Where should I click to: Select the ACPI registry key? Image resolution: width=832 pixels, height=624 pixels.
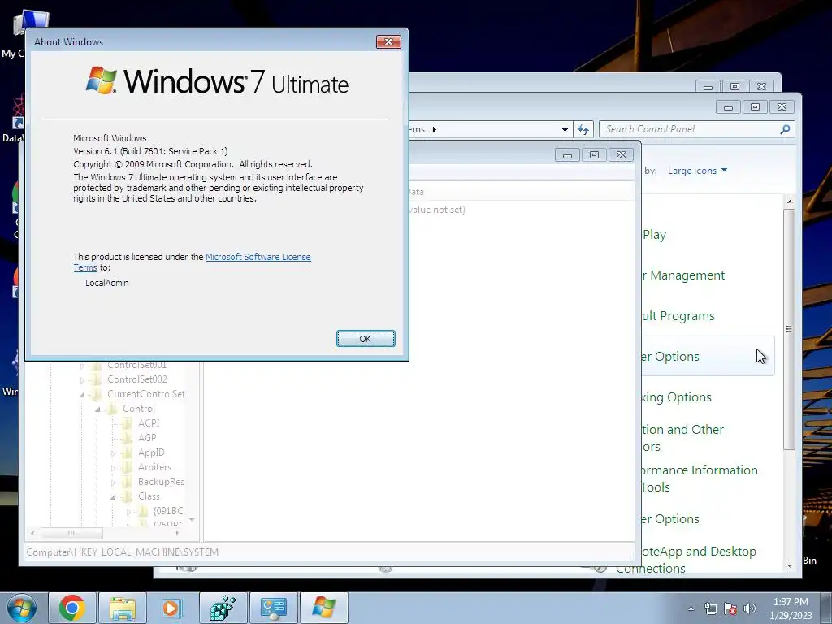149,422
